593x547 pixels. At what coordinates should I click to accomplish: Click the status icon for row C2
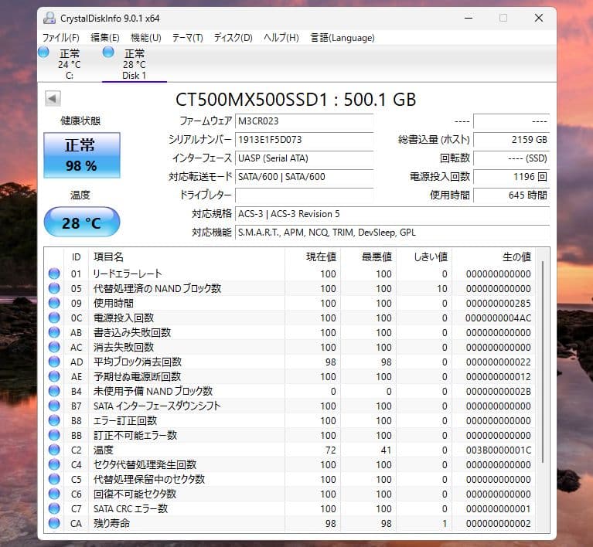pyautogui.click(x=54, y=450)
